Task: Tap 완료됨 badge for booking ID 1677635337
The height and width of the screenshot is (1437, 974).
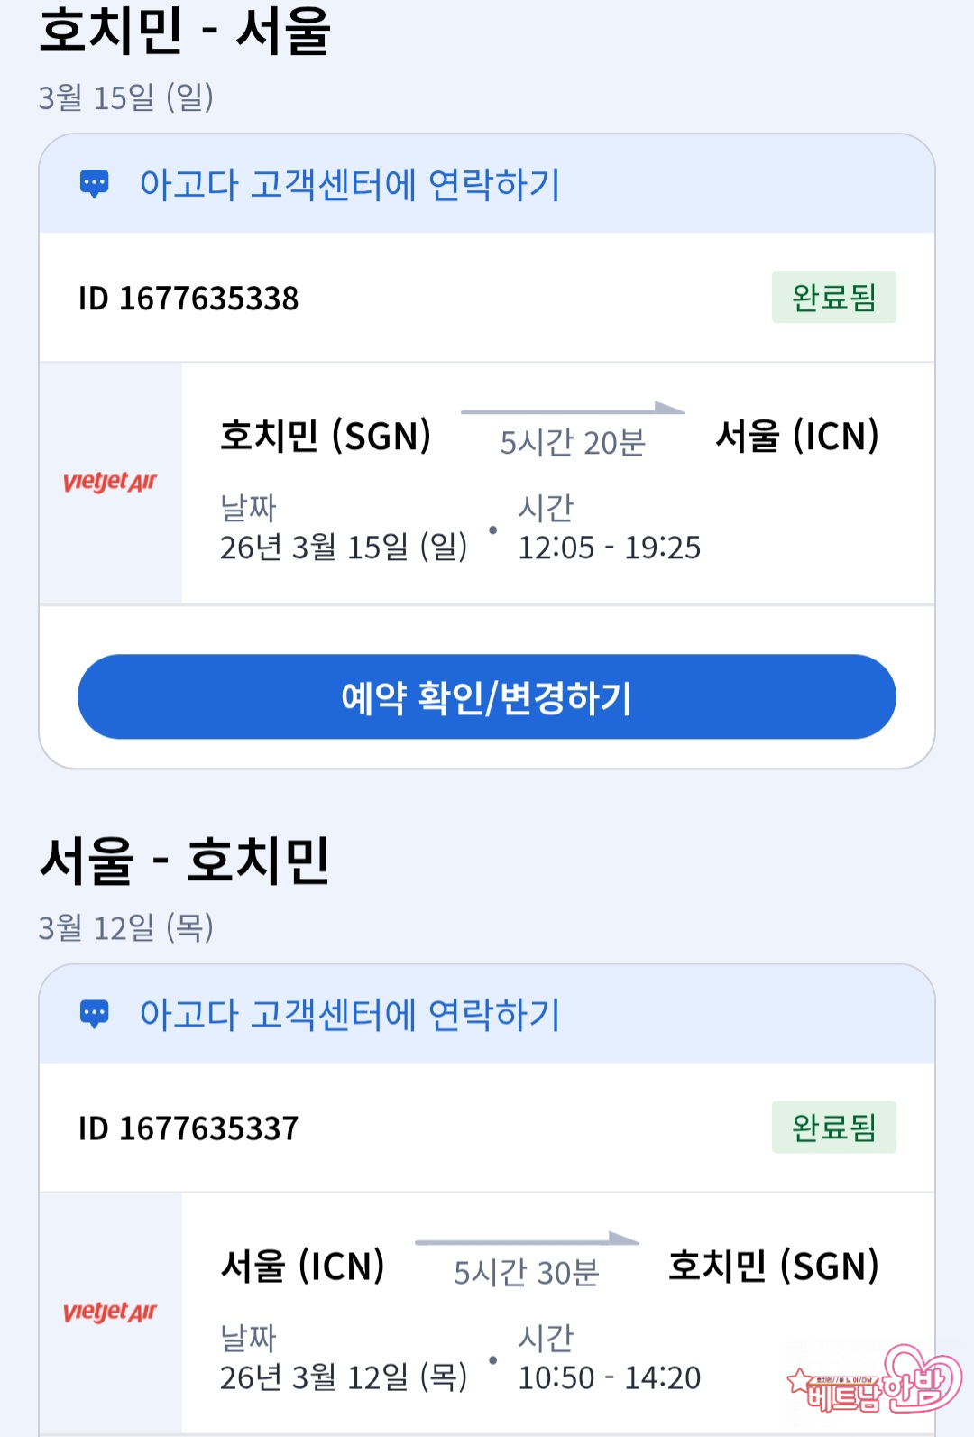Action: [833, 1127]
